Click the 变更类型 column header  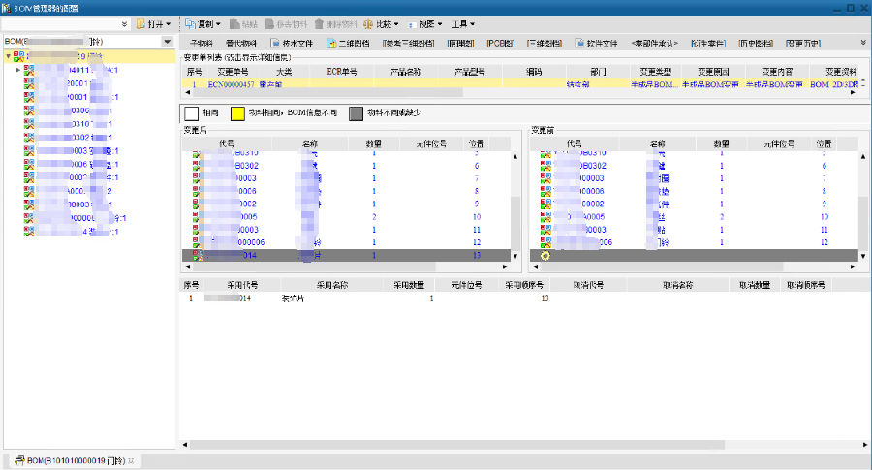[x=655, y=72]
